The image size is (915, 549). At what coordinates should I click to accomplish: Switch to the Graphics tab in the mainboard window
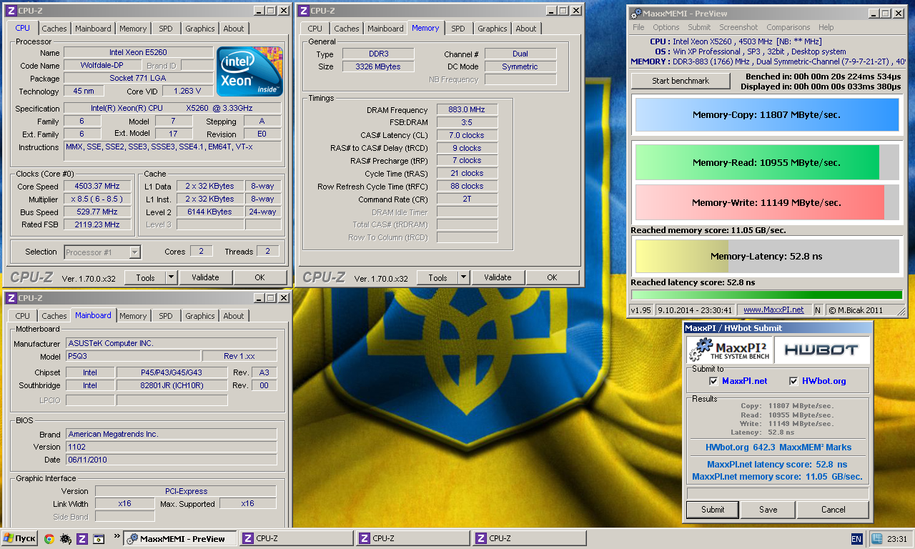click(x=200, y=316)
